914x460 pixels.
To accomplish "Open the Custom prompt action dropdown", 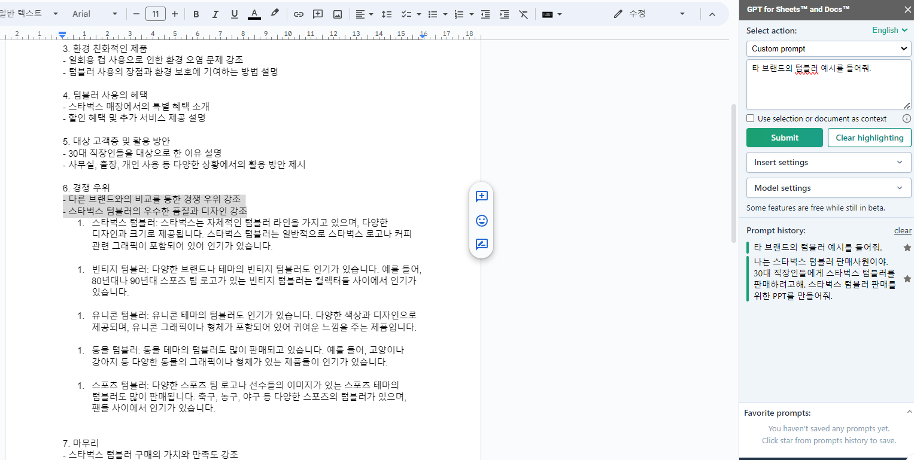I will click(829, 48).
